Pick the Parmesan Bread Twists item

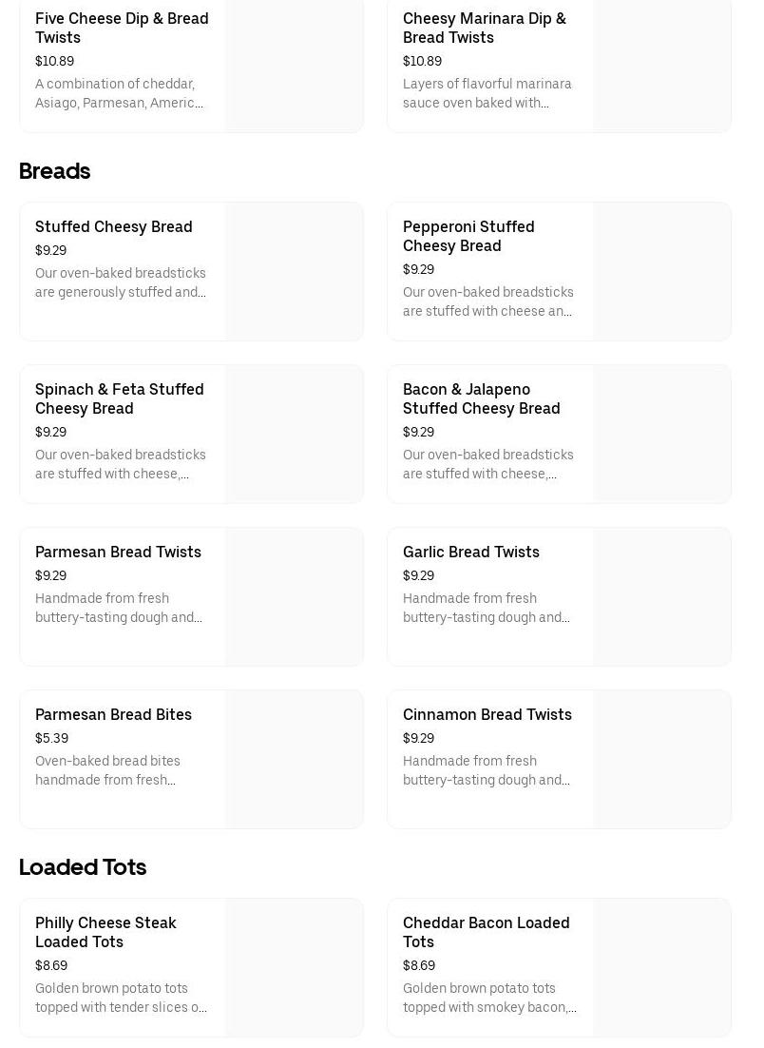coord(118,552)
